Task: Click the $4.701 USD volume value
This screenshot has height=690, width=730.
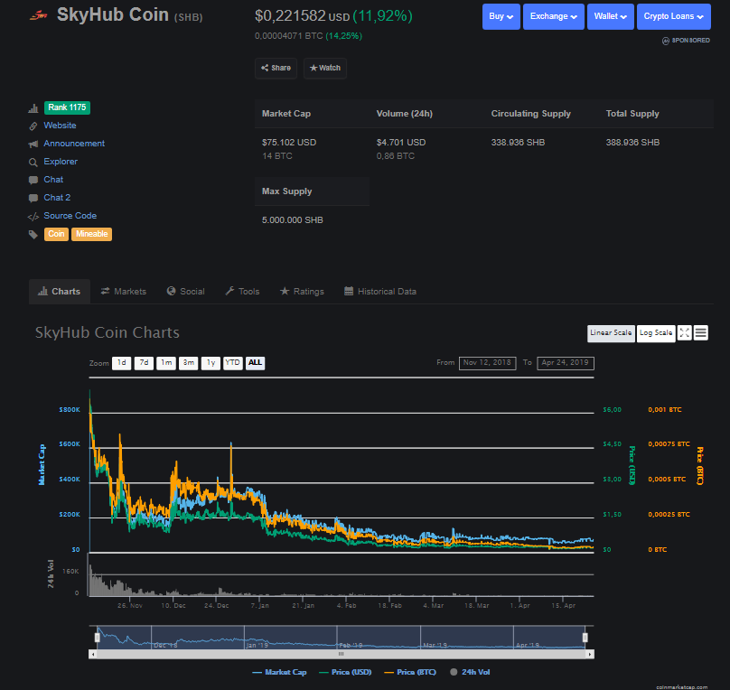Action: tap(401, 143)
